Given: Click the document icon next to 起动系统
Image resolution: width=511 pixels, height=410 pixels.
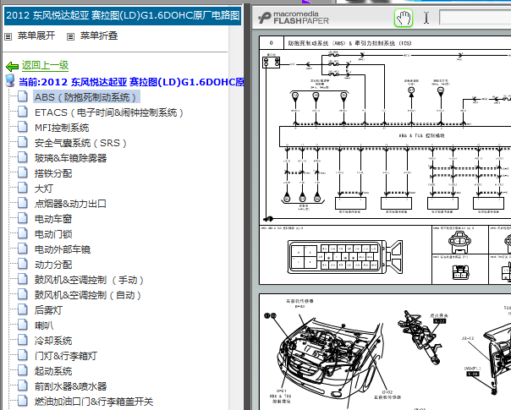Looking at the screenshot, I should (23, 370).
